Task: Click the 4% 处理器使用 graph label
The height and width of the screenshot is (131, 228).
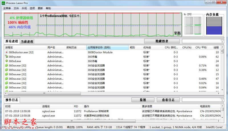Action: (x=21, y=18)
